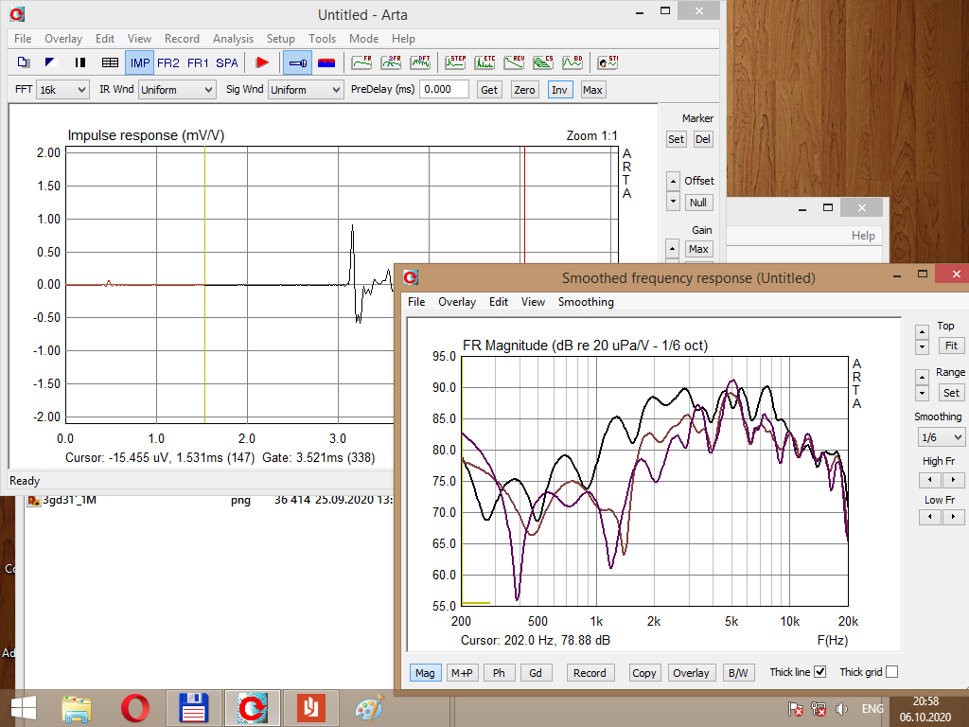Image resolution: width=969 pixels, height=727 pixels.
Task: Toggle the Mag view button
Action: (425, 673)
